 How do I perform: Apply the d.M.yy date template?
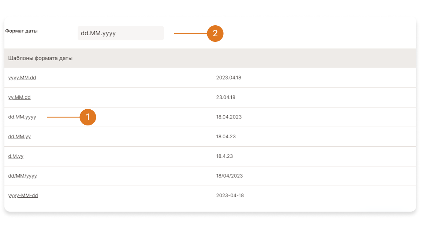point(16,156)
